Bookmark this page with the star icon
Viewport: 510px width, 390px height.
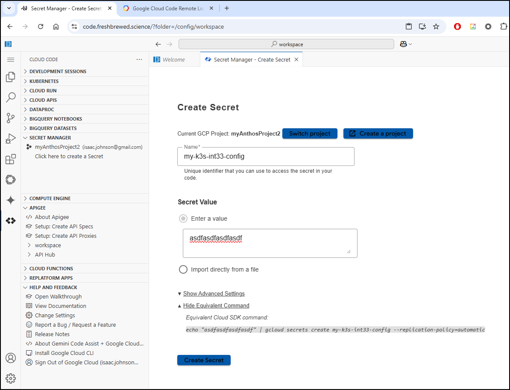(x=436, y=27)
